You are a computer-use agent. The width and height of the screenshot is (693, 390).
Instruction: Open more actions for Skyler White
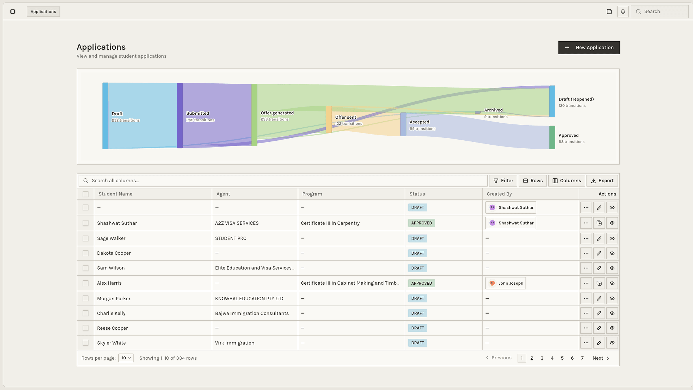(586, 343)
